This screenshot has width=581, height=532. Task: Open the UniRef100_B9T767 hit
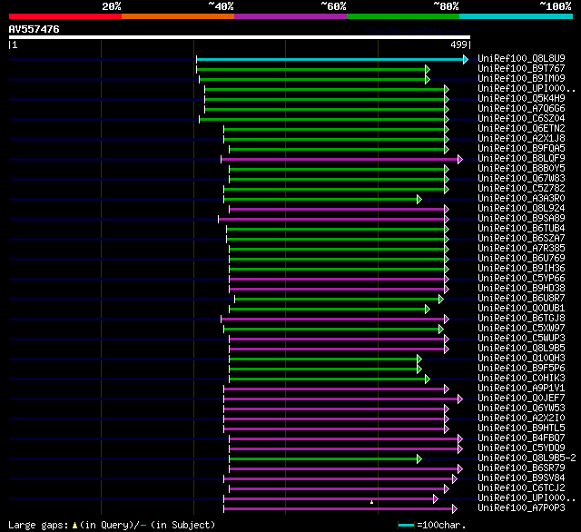521,68
